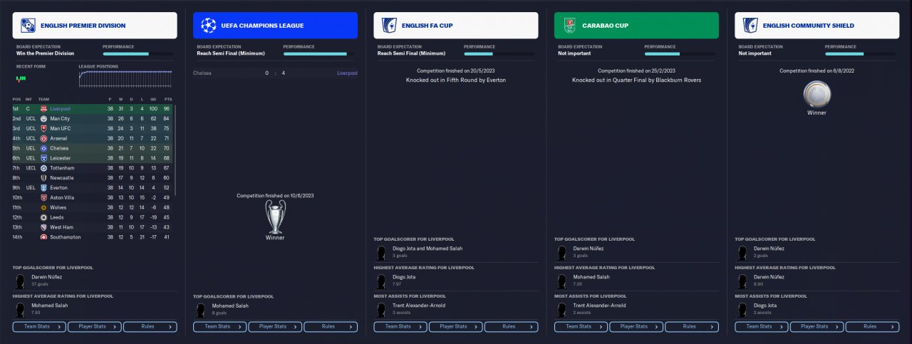The width and height of the screenshot is (912, 344).
Task: Click Diogo Jota name under FA Cup rating
Action: click(x=404, y=276)
